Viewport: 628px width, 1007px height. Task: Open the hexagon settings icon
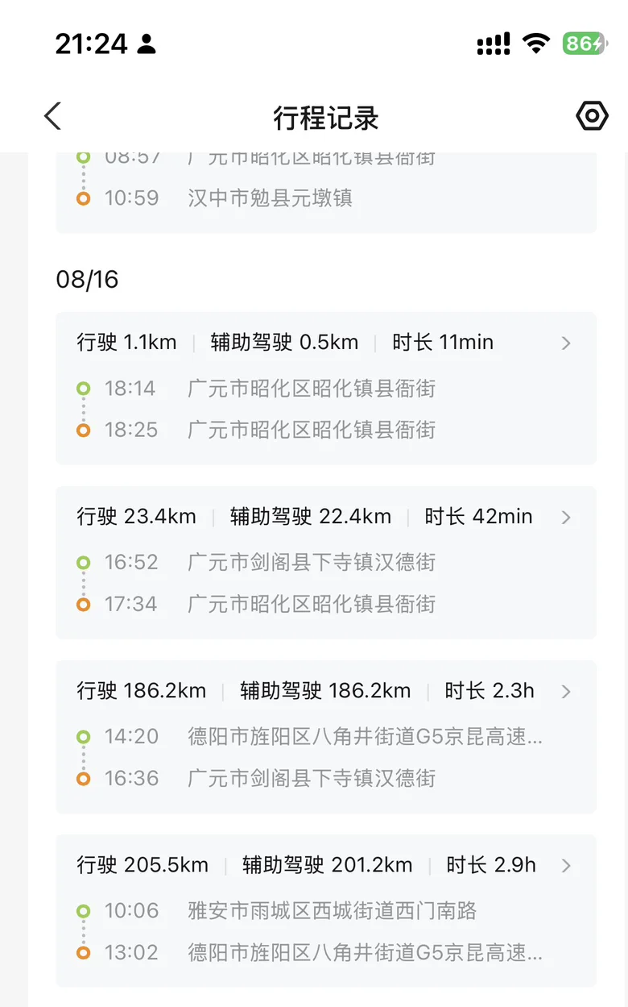coord(592,116)
